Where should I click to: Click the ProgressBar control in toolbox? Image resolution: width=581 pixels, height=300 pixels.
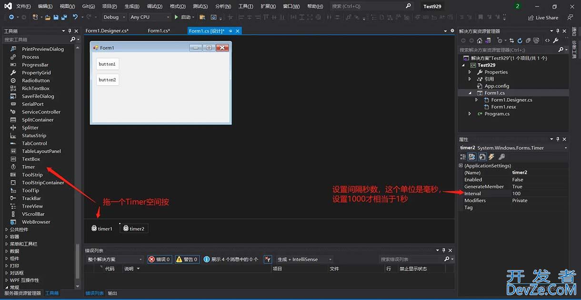[x=35, y=65]
